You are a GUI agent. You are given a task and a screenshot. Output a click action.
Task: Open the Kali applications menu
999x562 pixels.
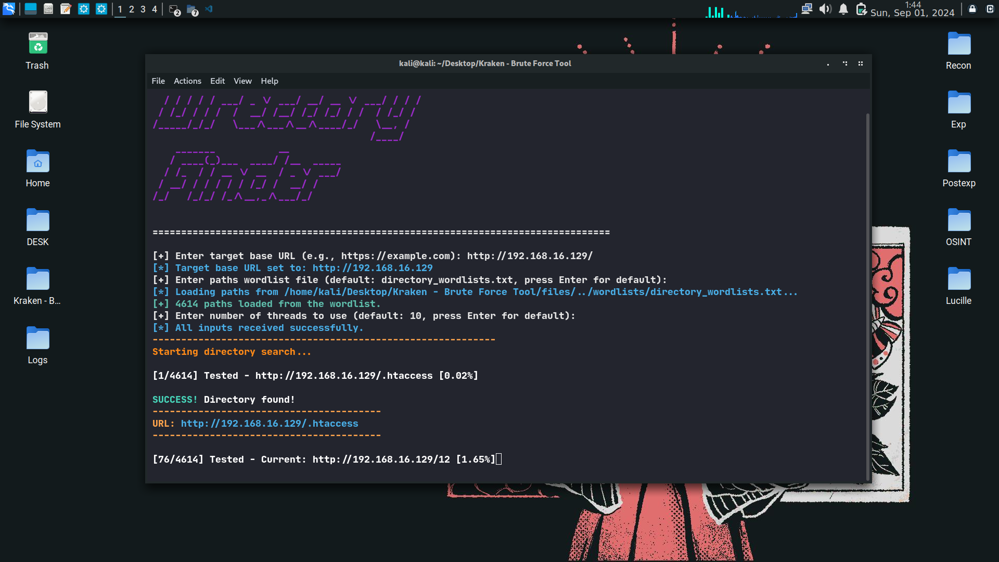tap(9, 9)
